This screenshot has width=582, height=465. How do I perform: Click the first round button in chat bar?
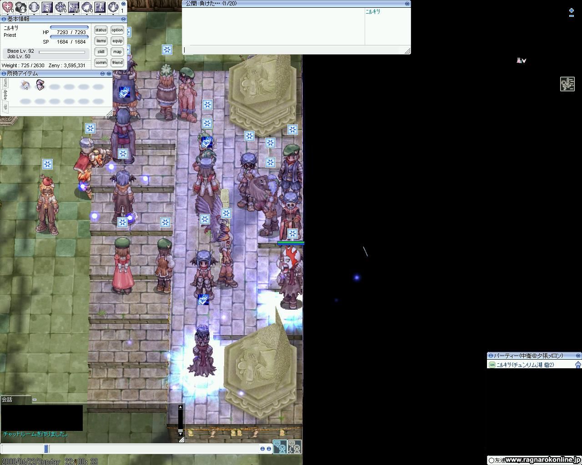pyautogui.click(x=262, y=449)
